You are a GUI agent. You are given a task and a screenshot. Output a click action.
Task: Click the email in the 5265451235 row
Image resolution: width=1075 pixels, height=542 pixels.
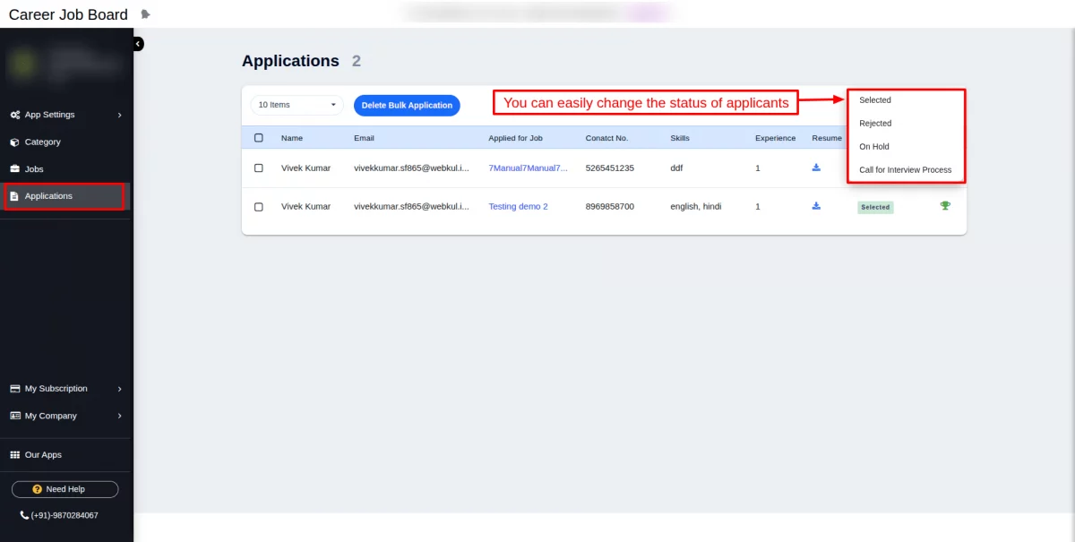click(x=411, y=168)
